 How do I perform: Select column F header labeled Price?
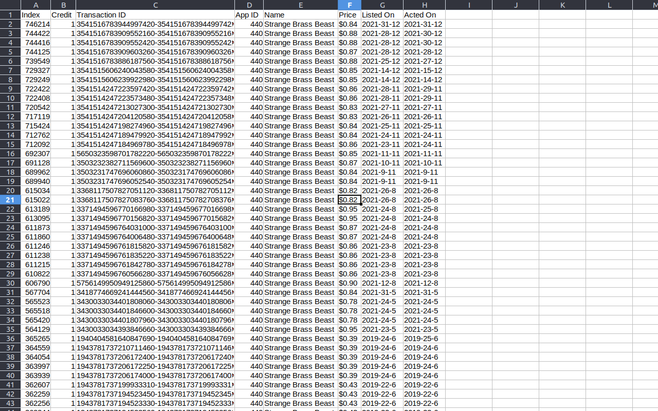349,5
